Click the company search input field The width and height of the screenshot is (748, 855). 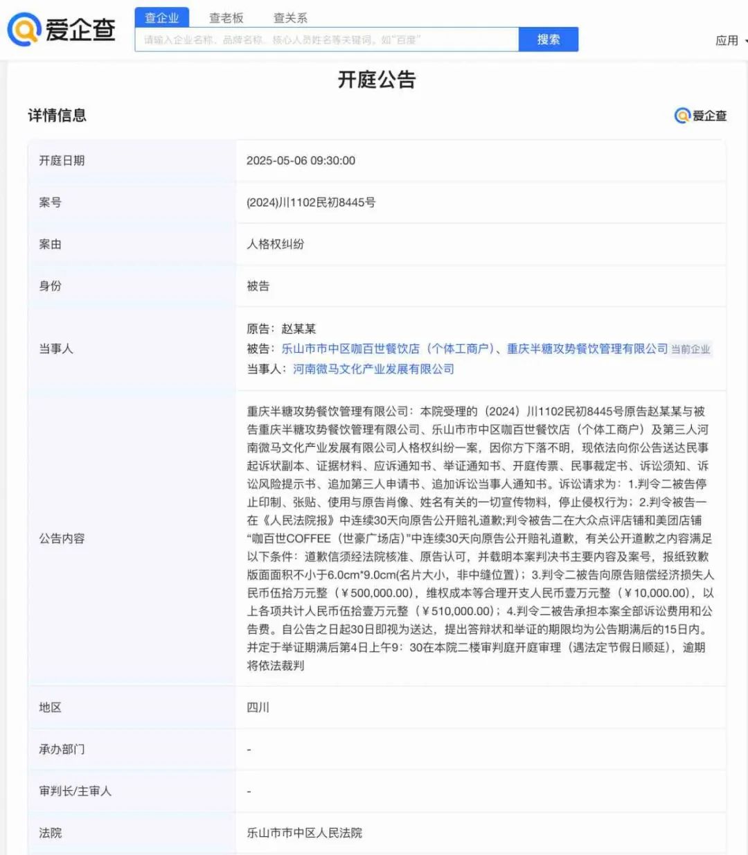click(x=326, y=39)
